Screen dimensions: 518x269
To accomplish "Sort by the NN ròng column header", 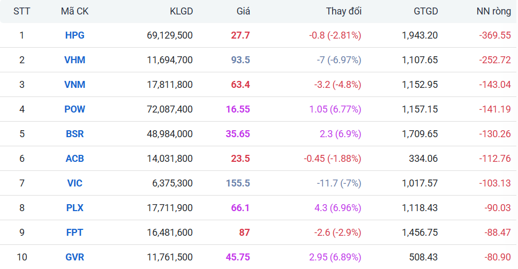I will (x=493, y=11).
